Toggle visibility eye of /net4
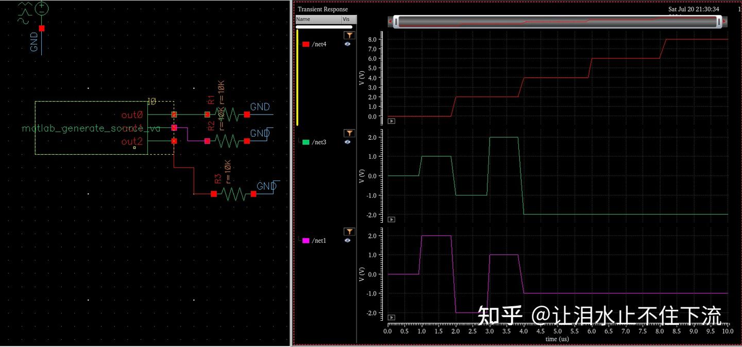The width and height of the screenshot is (742, 347). tap(348, 44)
